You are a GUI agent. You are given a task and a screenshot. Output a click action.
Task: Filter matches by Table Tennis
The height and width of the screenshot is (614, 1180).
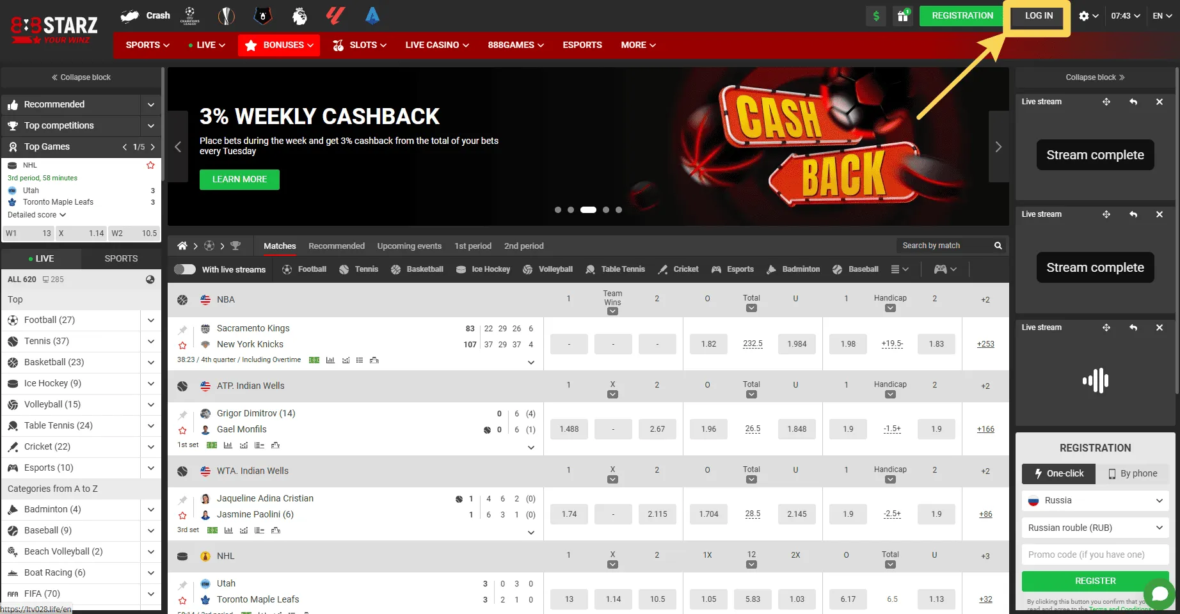point(615,269)
